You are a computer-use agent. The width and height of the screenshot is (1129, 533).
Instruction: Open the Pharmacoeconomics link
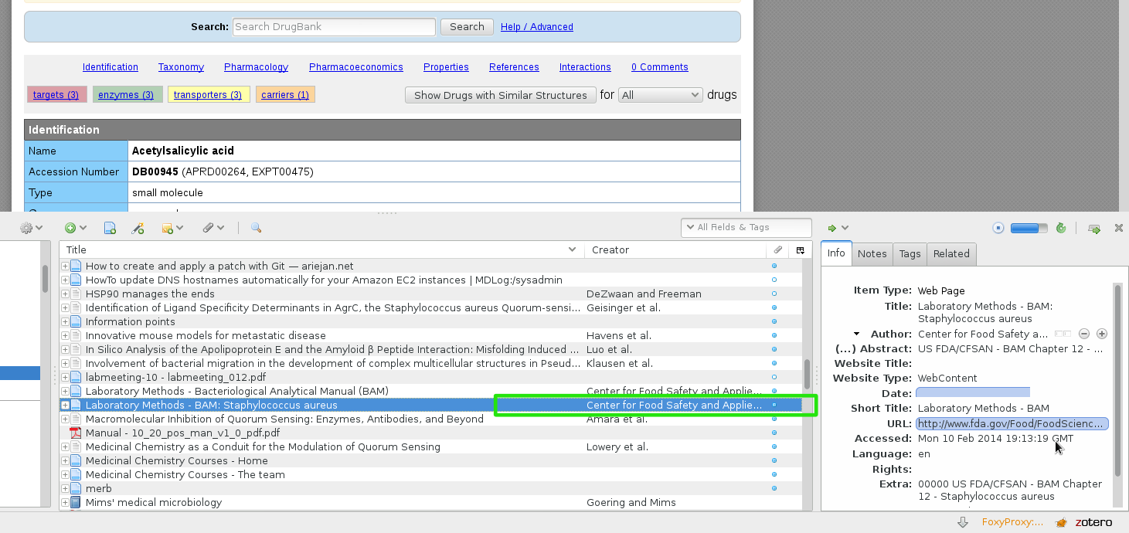(356, 67)
